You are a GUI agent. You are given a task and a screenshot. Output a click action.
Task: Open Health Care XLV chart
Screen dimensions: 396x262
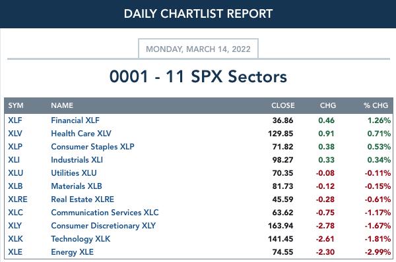(x=81, y=134)
